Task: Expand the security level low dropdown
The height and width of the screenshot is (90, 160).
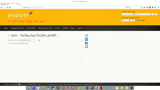Action: click(125, 20)
